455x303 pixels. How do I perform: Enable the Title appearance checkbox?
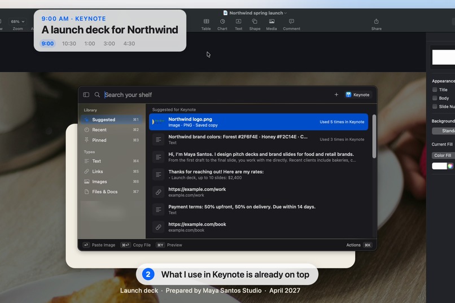click(435, 90)
